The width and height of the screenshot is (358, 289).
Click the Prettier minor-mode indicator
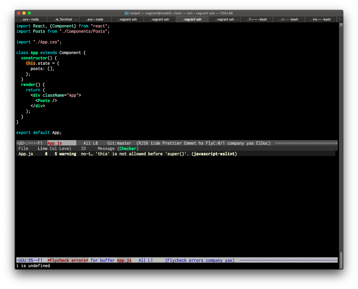click(x=172, y=143)
